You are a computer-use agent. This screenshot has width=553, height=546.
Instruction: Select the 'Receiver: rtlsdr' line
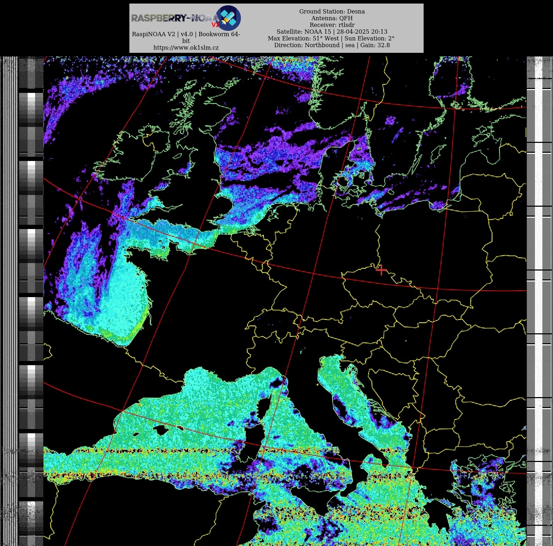point(332,25)
